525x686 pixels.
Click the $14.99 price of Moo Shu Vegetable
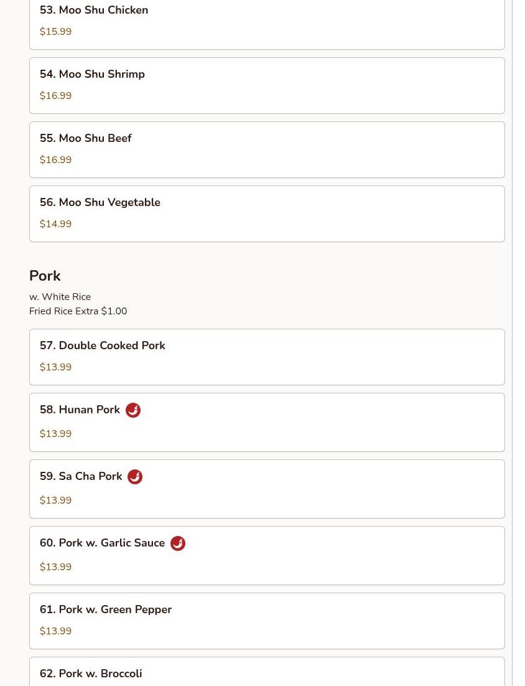coord(55,224)
